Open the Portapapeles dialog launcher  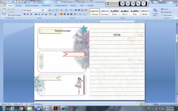[x=21, y=18]
